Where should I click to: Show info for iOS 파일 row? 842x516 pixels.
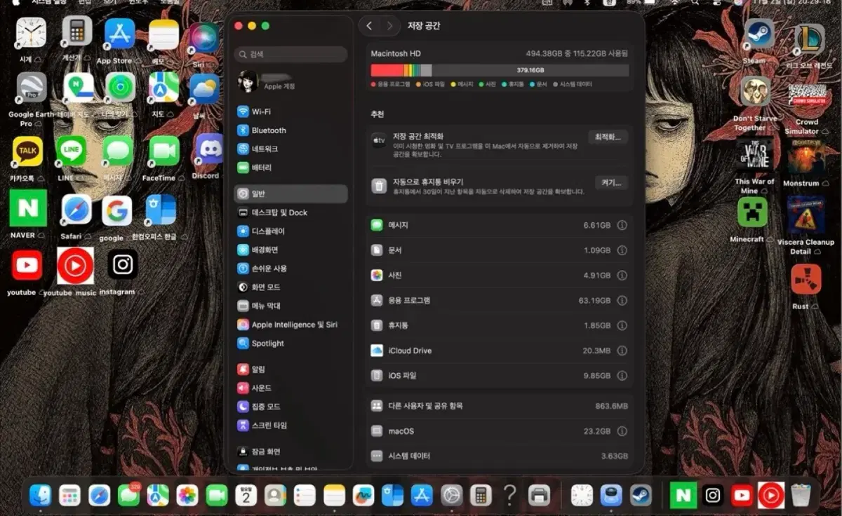[x=622, y=376]
